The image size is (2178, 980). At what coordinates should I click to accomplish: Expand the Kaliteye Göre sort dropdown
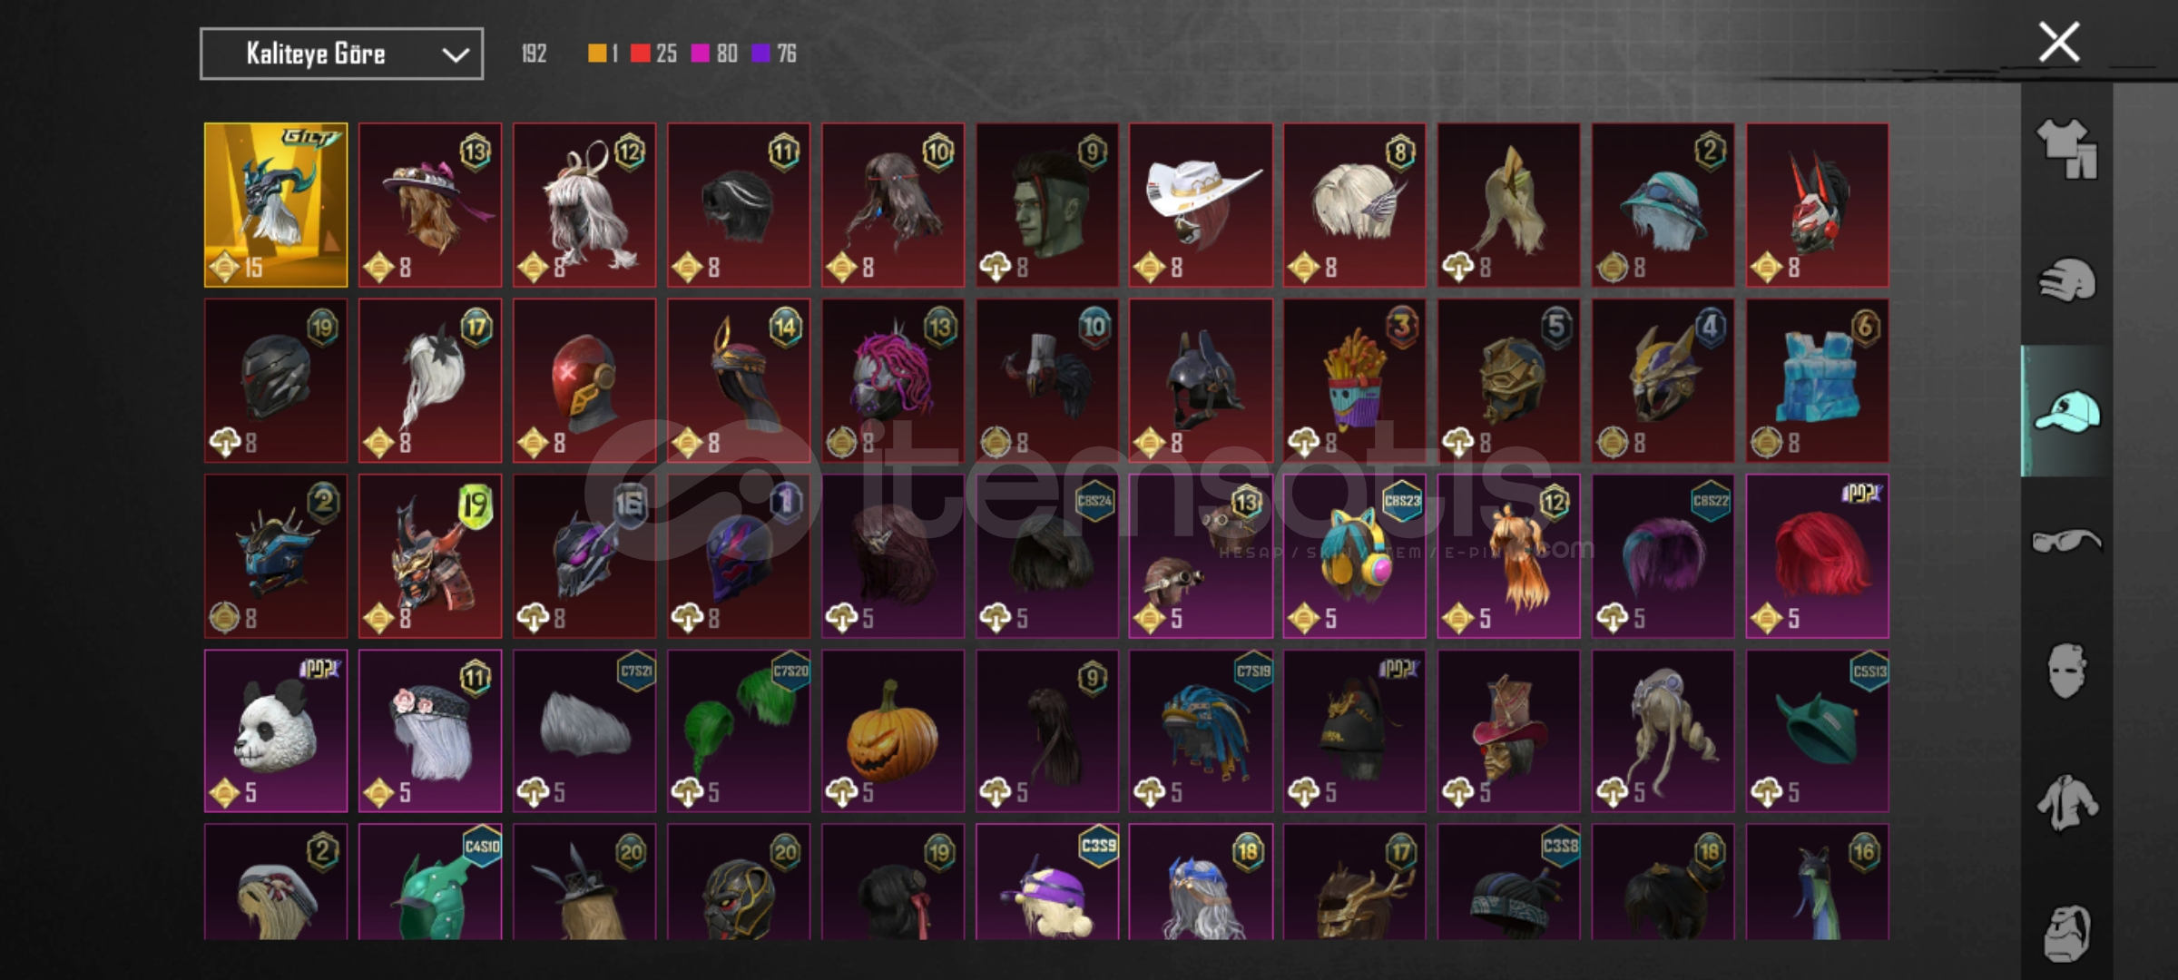tap(341, 54)
